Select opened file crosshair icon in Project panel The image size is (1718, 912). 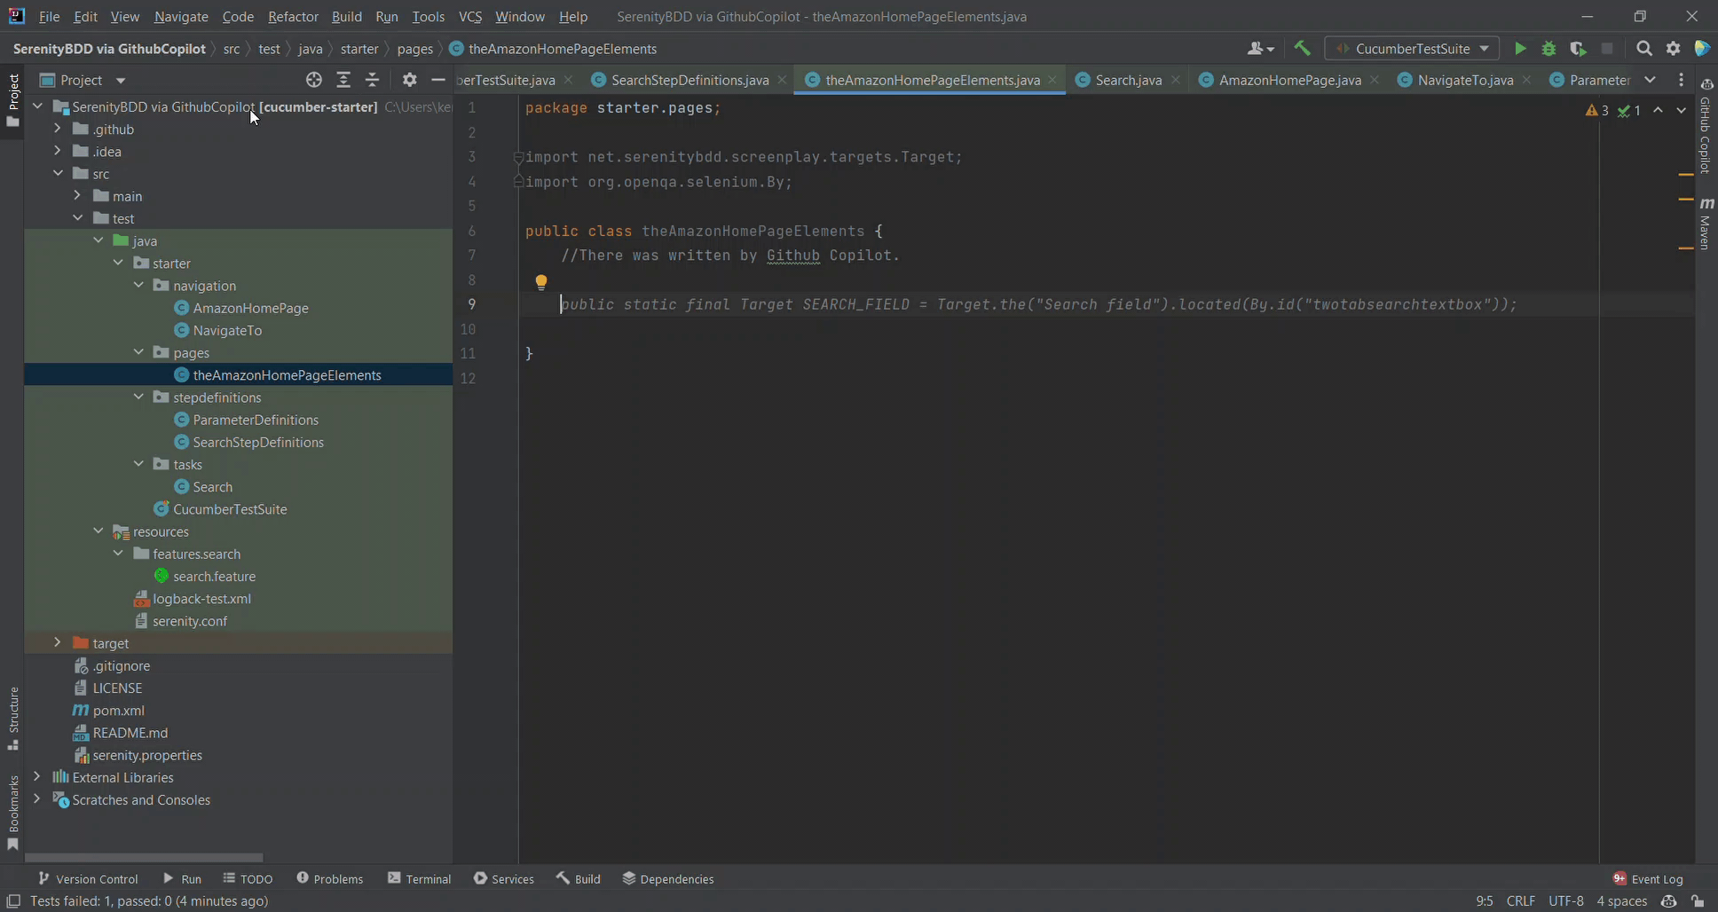coord(314,80)
